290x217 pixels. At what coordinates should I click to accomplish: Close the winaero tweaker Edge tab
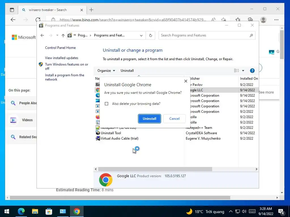(x=82, y=10)
